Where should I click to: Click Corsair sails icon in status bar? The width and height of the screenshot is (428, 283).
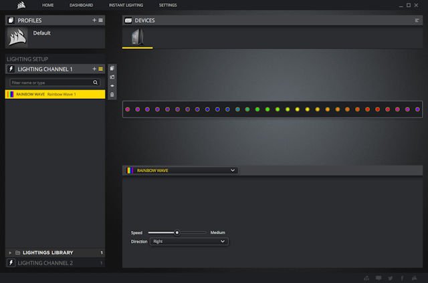coord(415,278)
